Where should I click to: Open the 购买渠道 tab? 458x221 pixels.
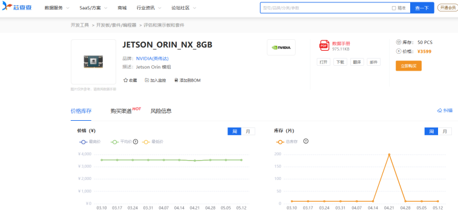coord(121,110)
